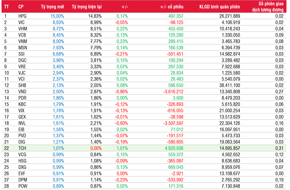Select the SSI ticker cell

(x=22, y=54)
